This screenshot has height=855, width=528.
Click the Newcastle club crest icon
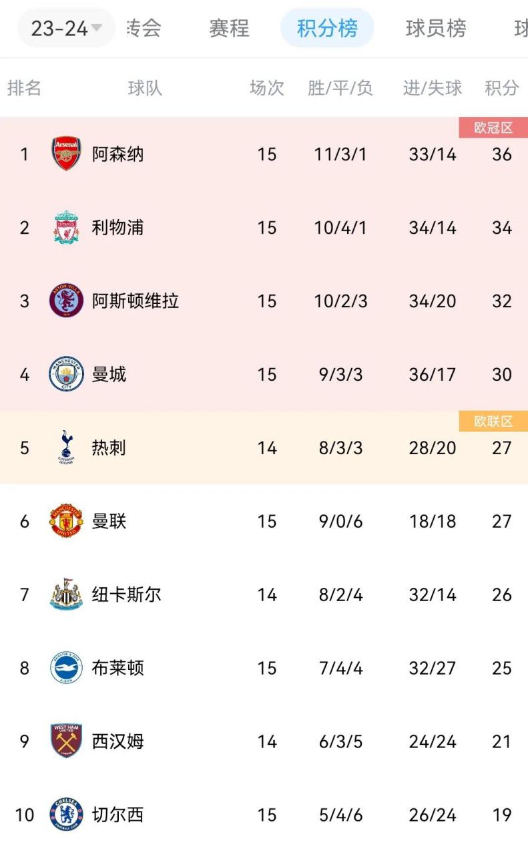point(65,595)
